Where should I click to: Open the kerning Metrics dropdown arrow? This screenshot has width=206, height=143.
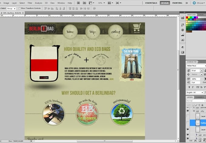pyautogui.click(x=201, y=75)
